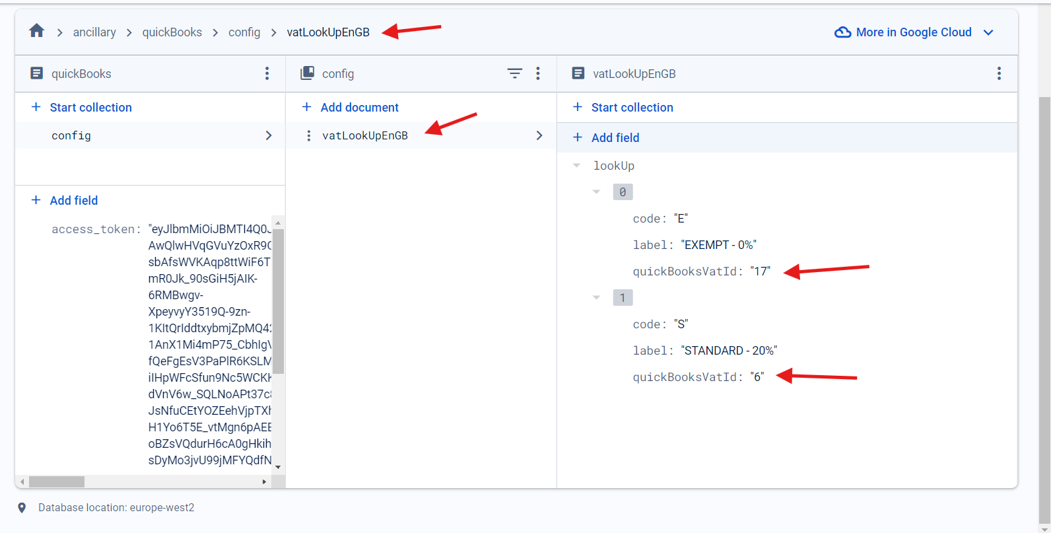Start collection under quickBooks document
The height and width of the screenshot is (533, 1051).
point(91,107)
